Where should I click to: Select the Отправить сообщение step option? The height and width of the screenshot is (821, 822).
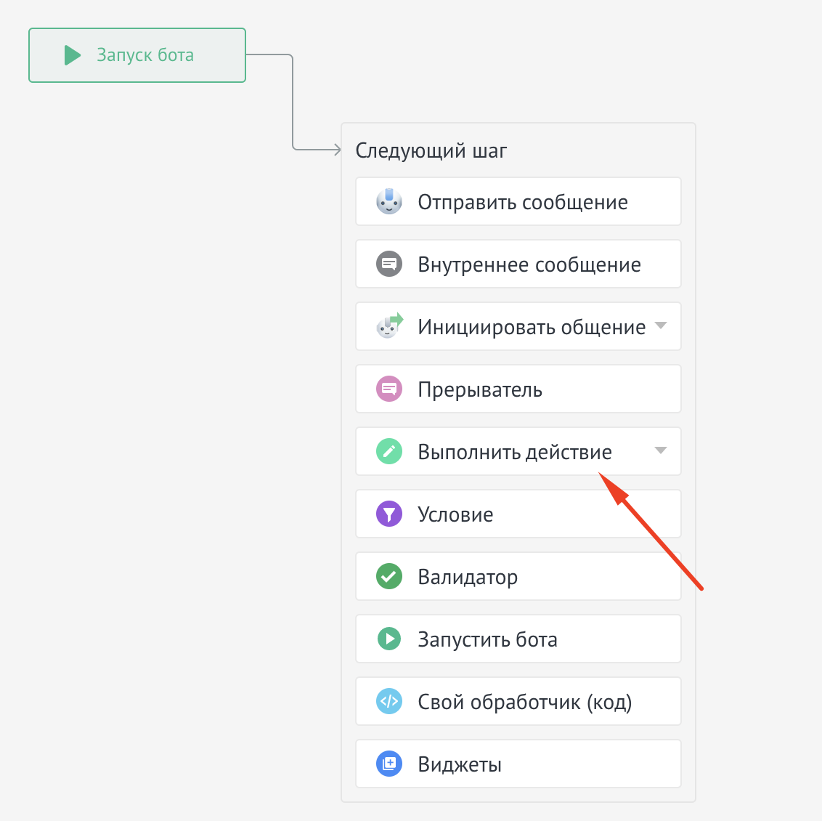click(x=522, y=202)
